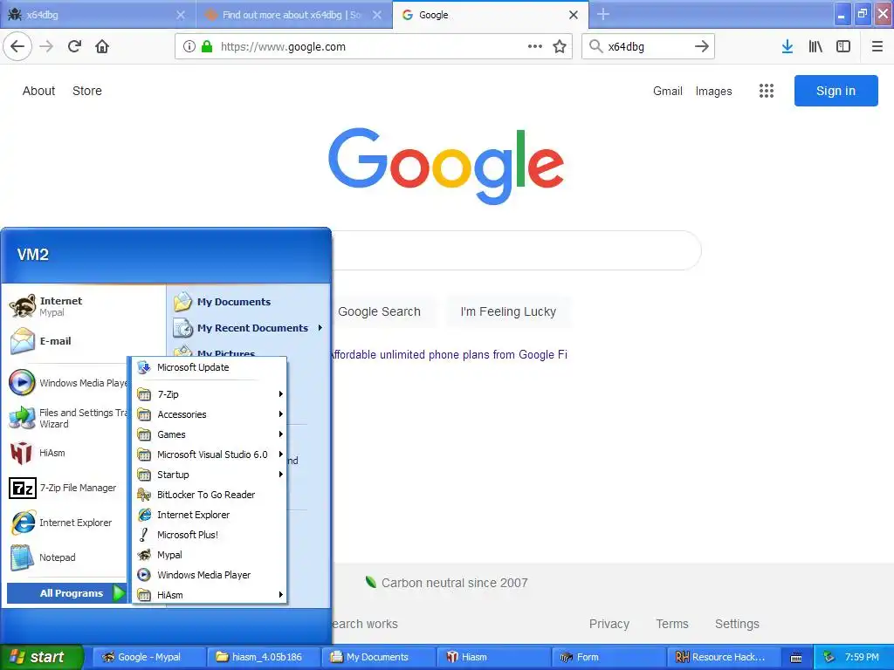Image resolution: width=894 pixels, height=670 pixels.
Task: Switch to Form window in taskbar
Action: tap(609, 657)
